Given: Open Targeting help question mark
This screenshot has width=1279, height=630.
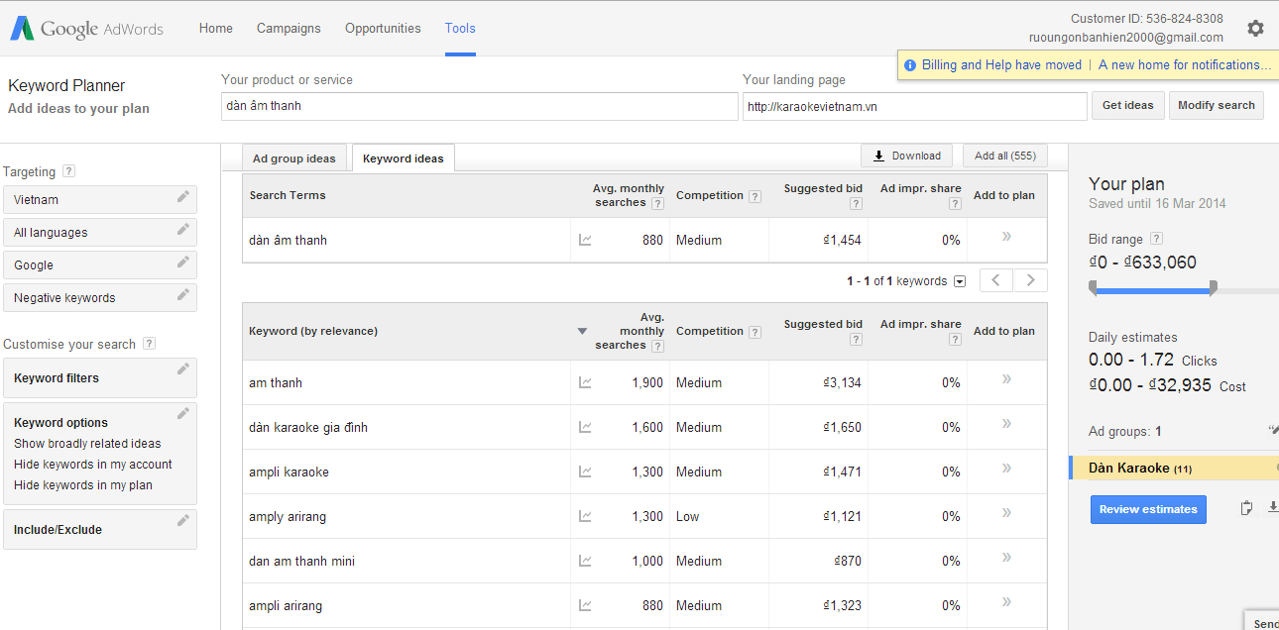Looking at the screenshot, I should pyautogui.click(x=68, y=171).
